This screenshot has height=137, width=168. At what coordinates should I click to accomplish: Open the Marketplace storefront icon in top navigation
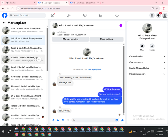(x=101, y=15)
